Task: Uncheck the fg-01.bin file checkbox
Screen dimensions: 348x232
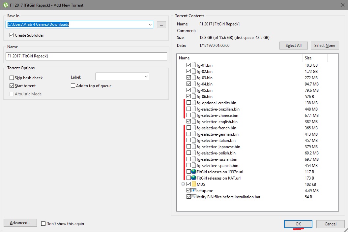Action: (x=188, y=65)
